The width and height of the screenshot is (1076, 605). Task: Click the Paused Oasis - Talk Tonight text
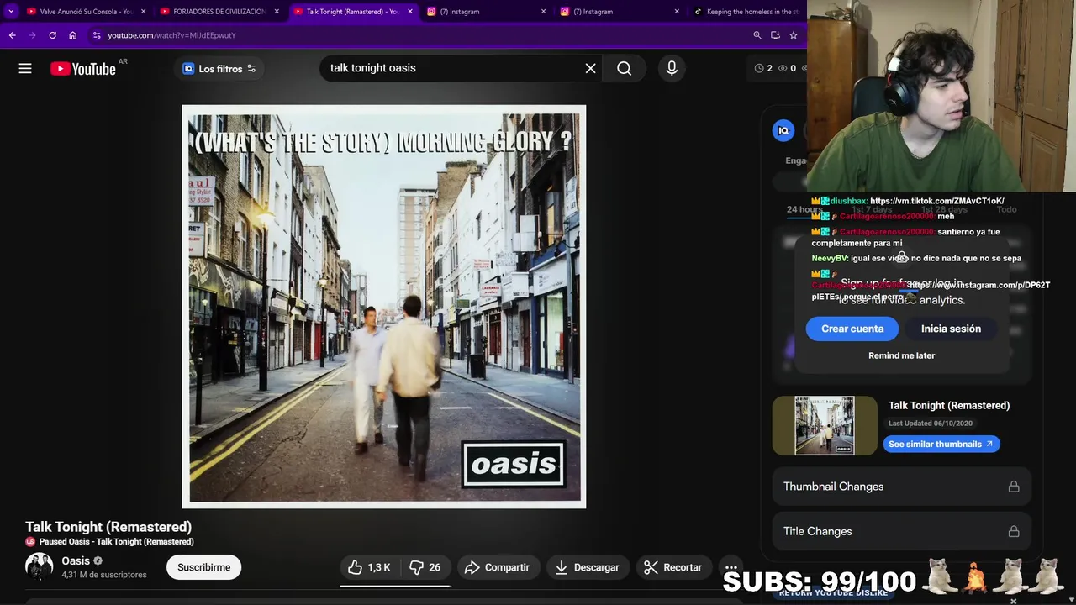(x=116, y=542)
